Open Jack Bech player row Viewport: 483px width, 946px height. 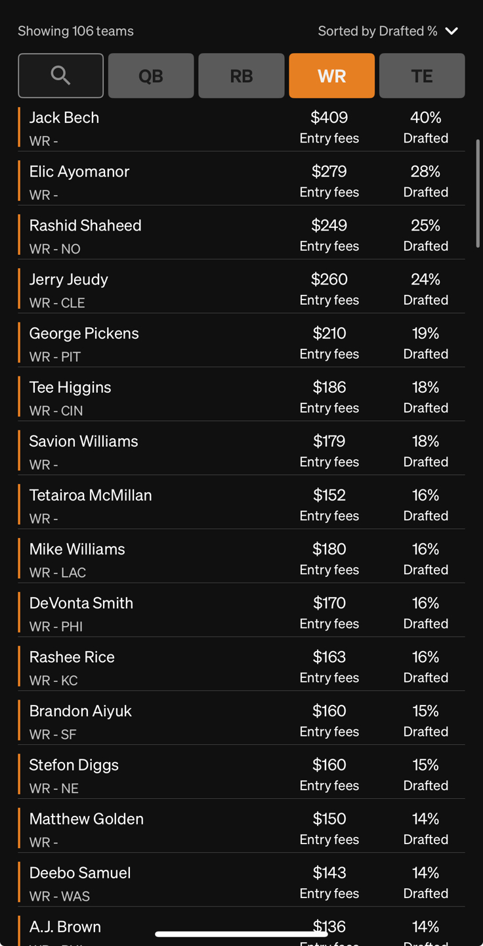[241, 127]
